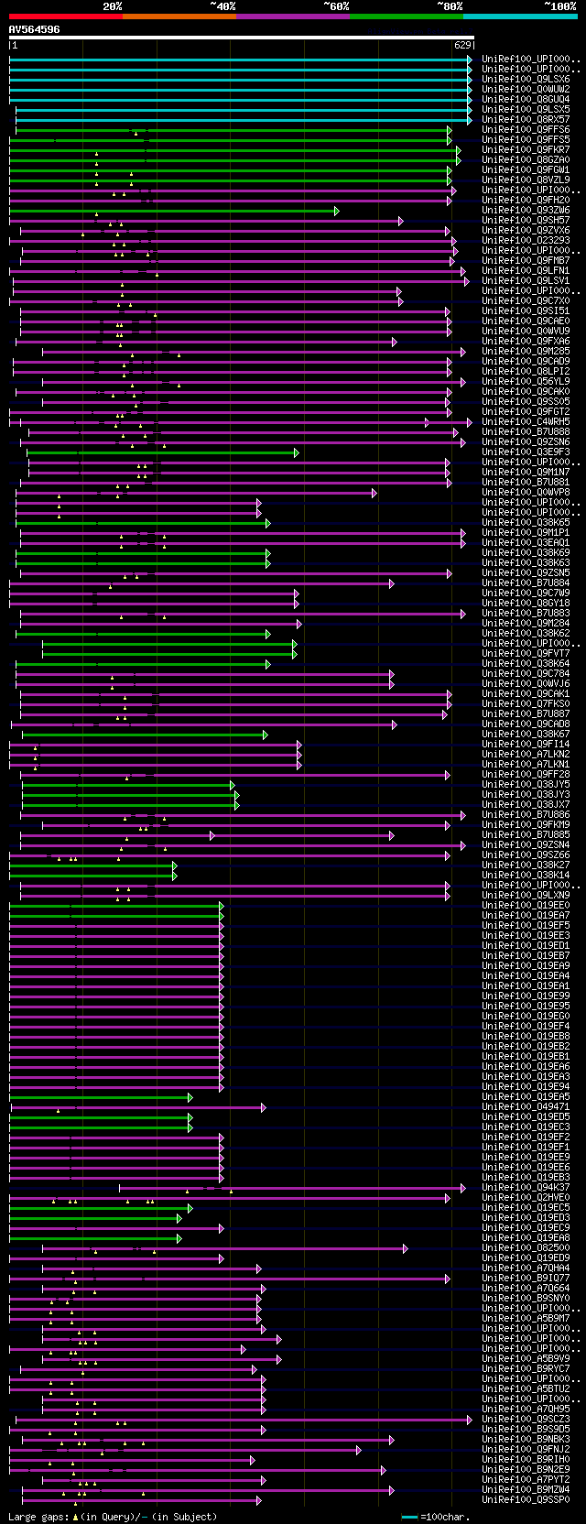Select the UniRef100_Q9FVT7 label

pyautogui.click(x=526, y=654)
